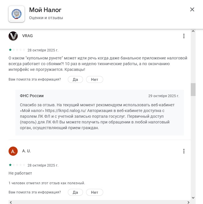203x204 pixels.
Task: Click the Мой Налог app icon
Action: pos(16,14)
